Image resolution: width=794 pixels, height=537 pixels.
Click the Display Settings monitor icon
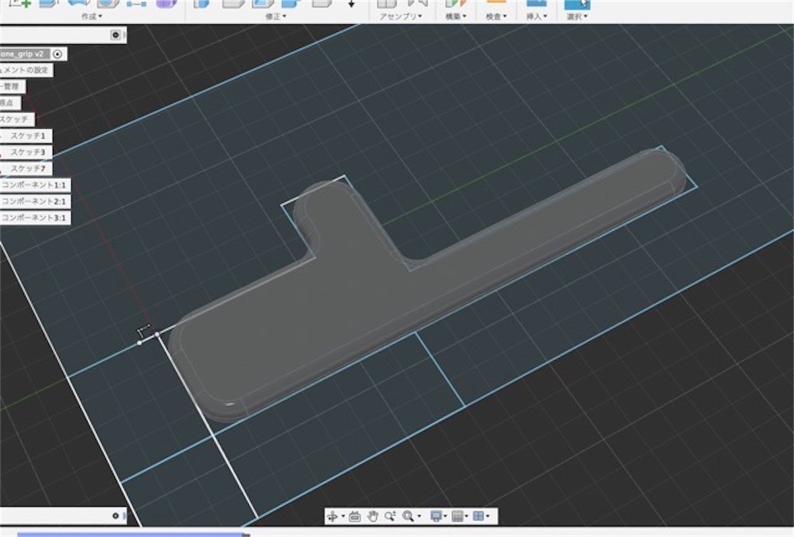click(x=436, y=516)
